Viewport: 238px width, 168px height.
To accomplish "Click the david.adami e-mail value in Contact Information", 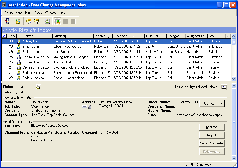I will [x=200, y=115].
